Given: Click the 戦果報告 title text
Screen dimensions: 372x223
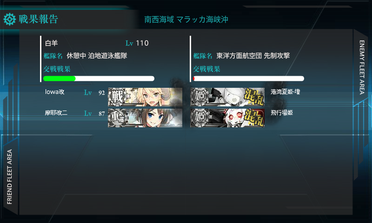Looking at the screenshot, I should [x=39, y=19].
